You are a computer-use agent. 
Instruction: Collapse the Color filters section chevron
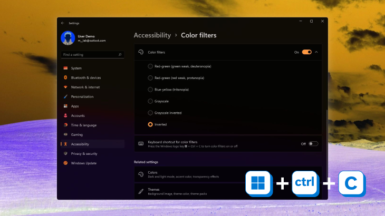tap(316, 52)
